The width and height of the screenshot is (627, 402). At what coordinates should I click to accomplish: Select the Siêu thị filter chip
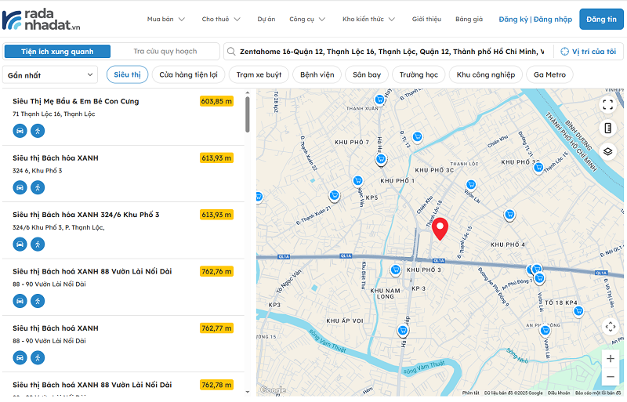click(x=127, y=74)
